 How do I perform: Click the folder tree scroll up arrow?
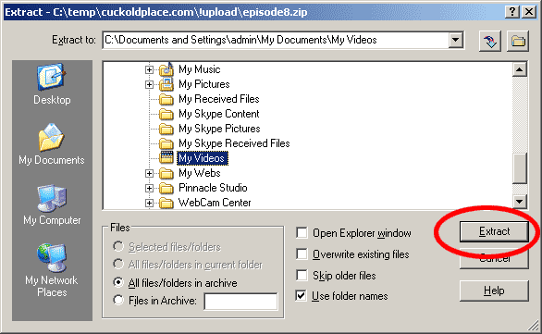tap(520, 69)
